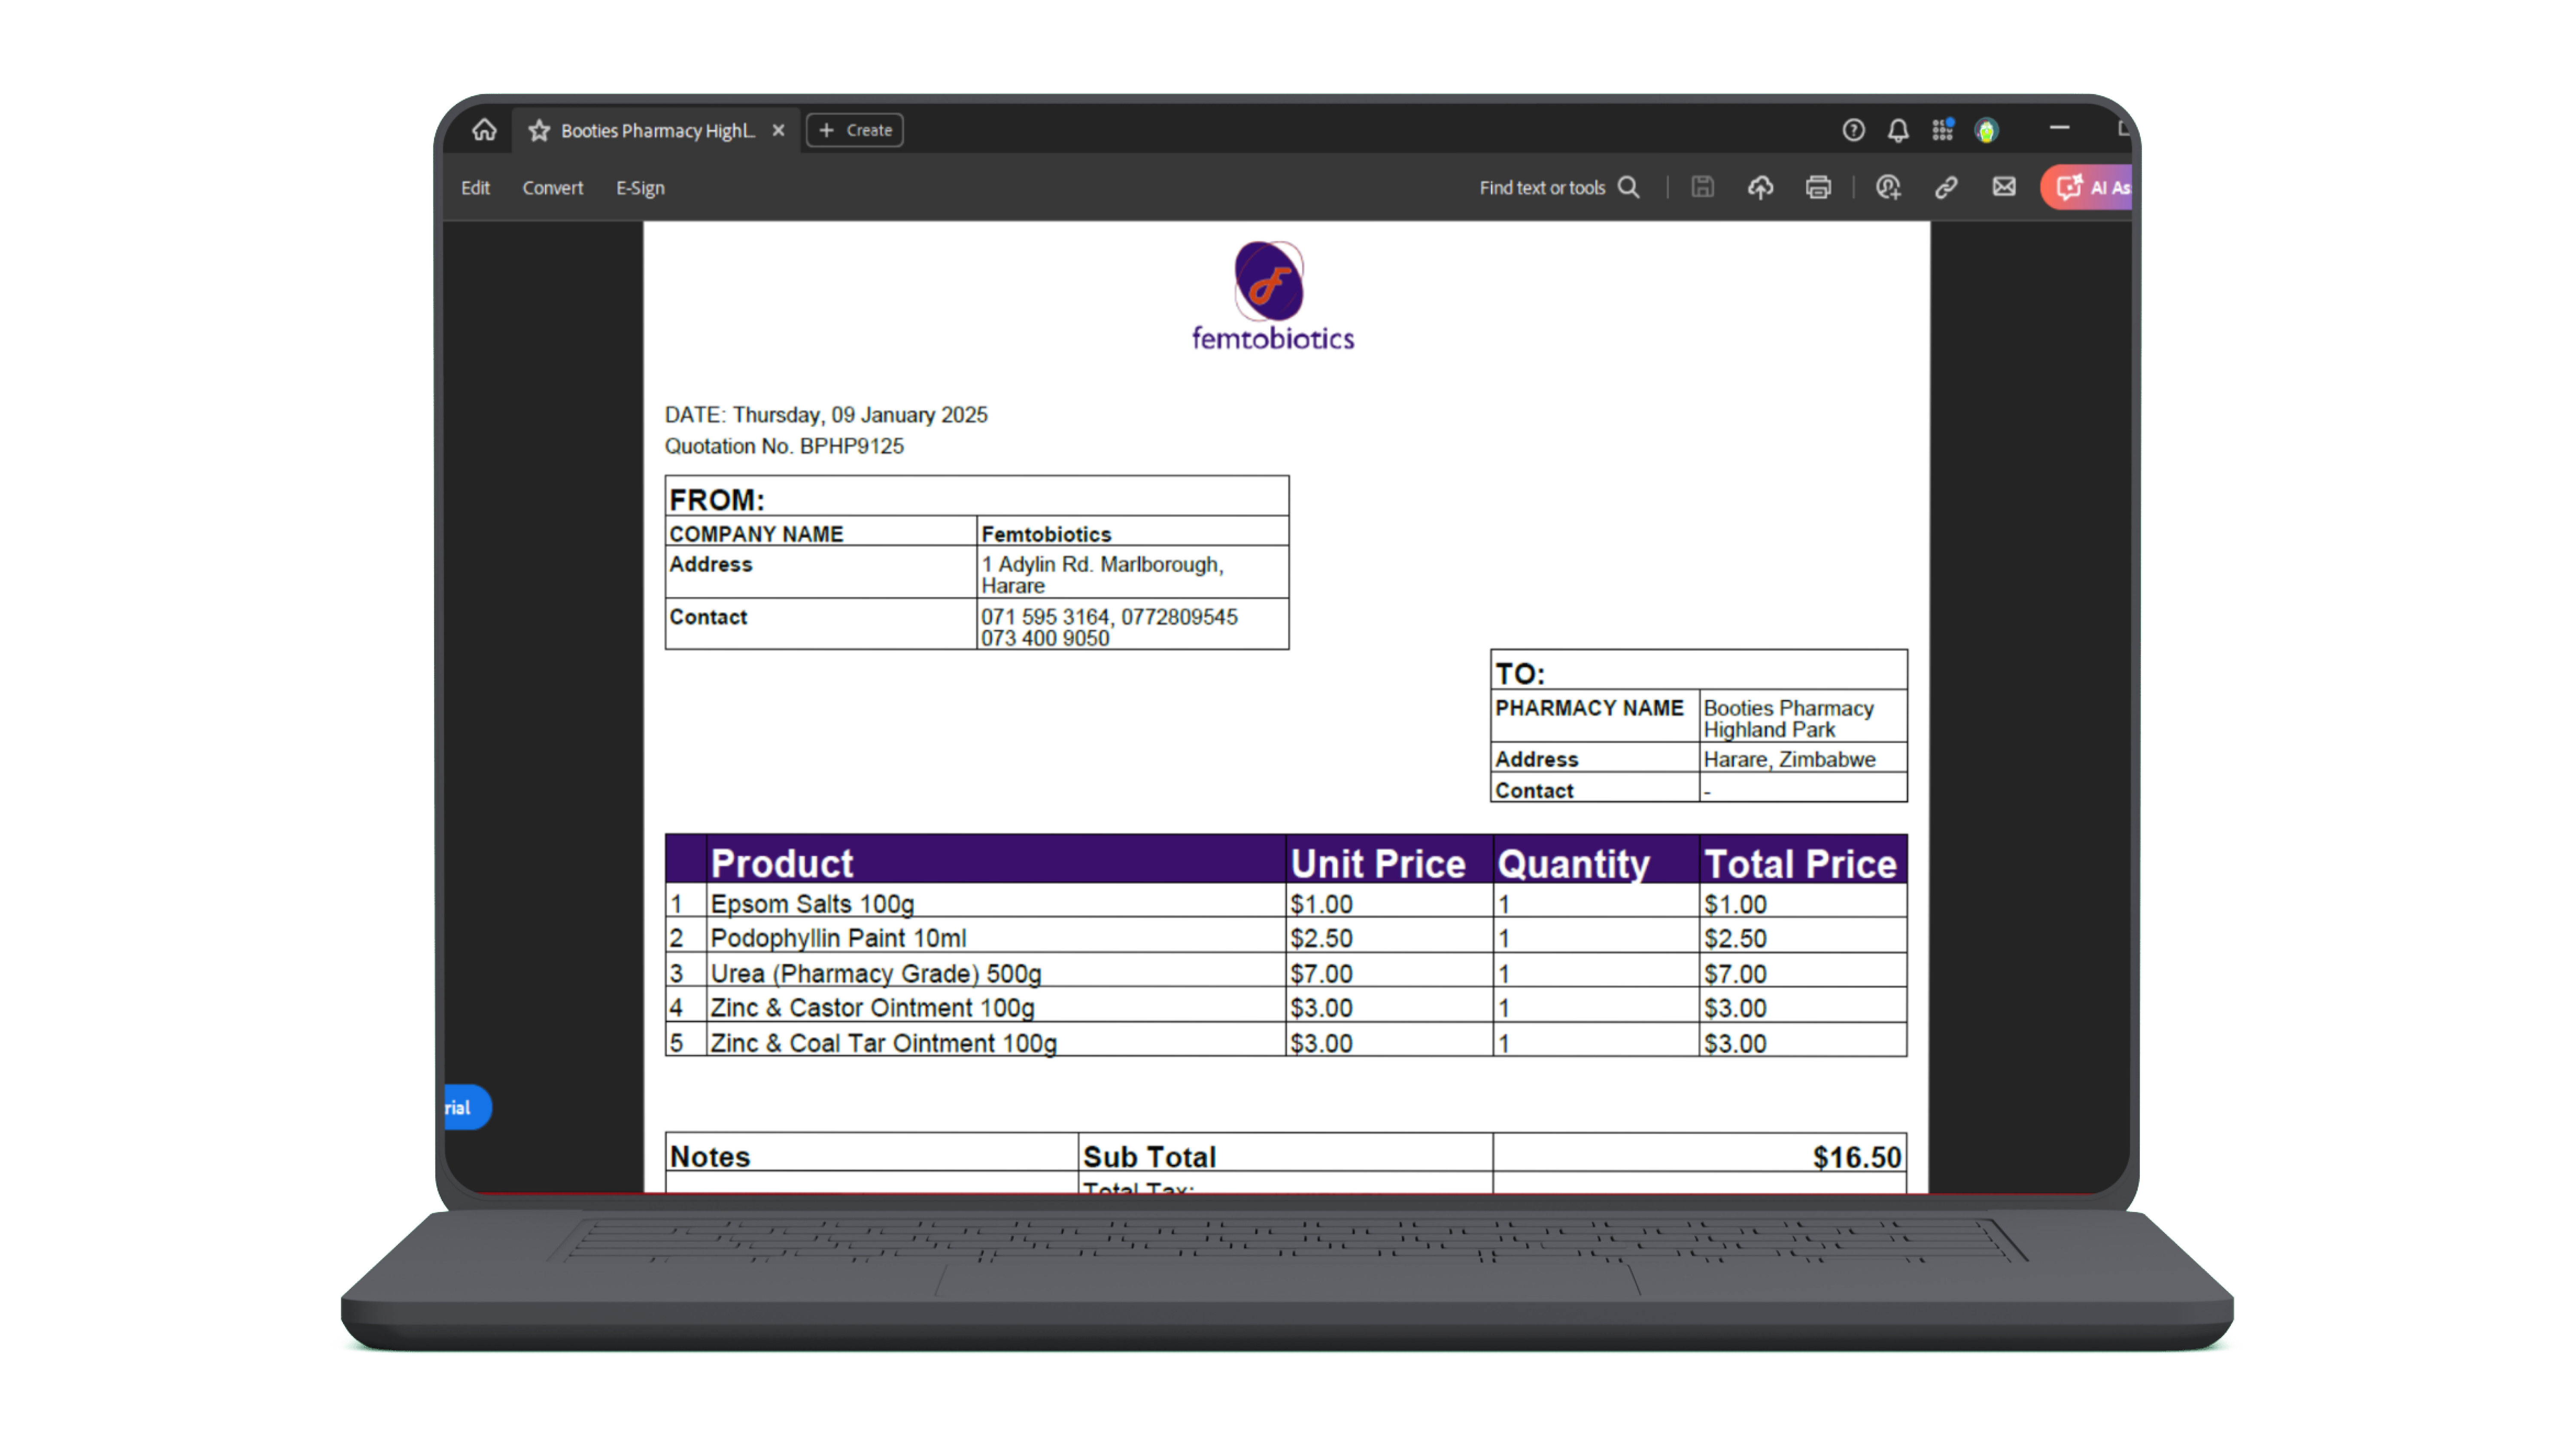The width and height of the screenshot is (2576, 1449).
Task: Open the E-Sign menu
Action: (x=640, y=188)
